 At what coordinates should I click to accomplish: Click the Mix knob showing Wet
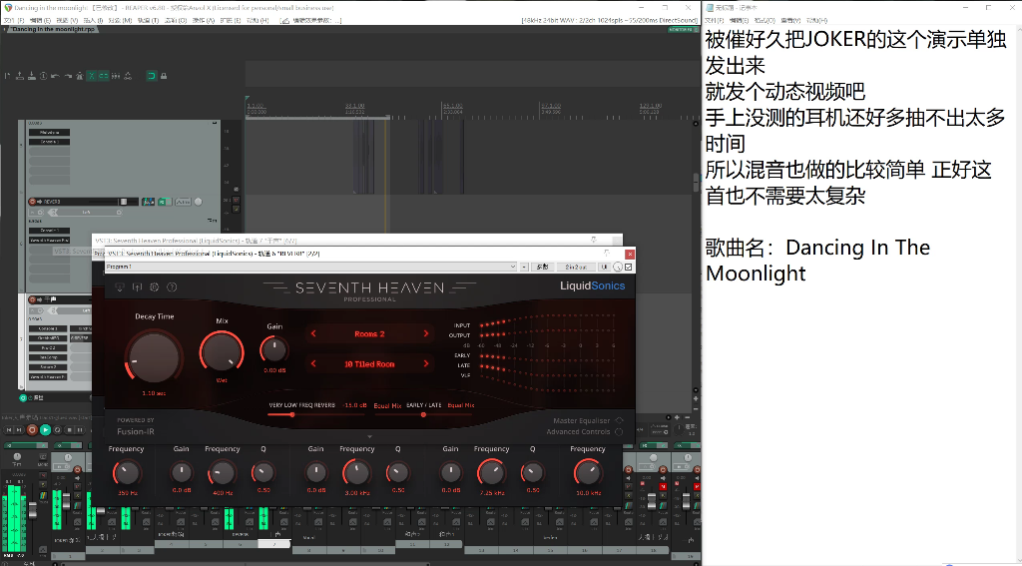(222, 352)
